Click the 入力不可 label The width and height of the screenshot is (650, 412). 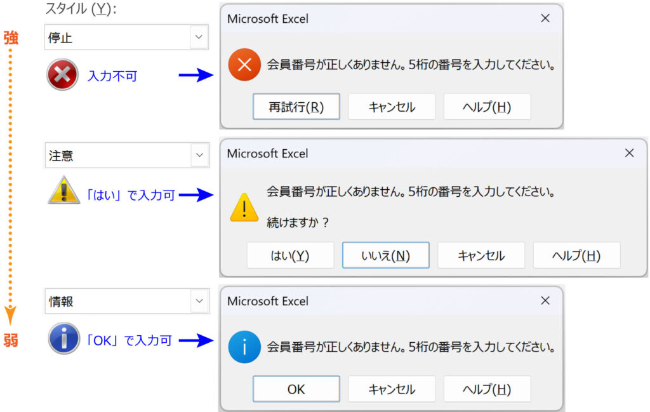pos(112,76)
